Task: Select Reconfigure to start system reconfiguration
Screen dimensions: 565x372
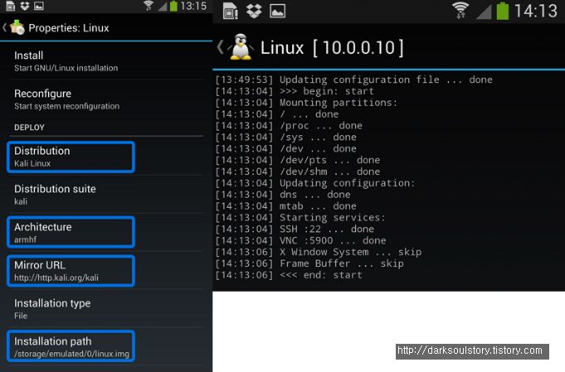Action: tap(106, 99)
